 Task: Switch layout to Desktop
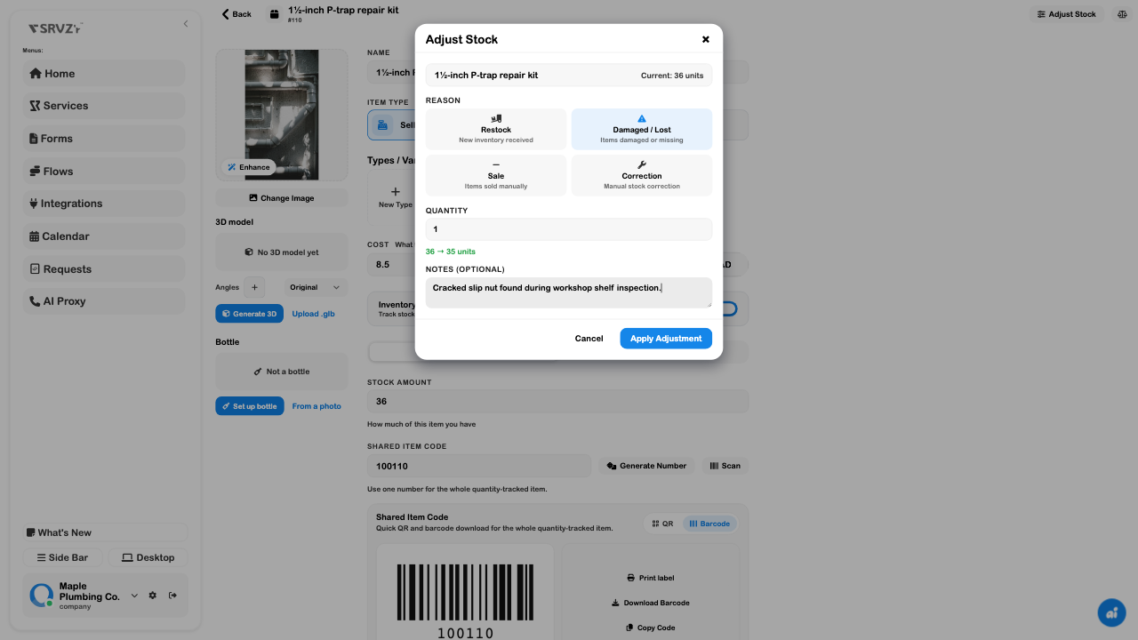tap(148, 557)
